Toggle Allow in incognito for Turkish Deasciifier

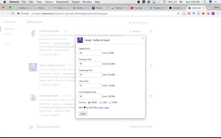(x=40, y=55)
